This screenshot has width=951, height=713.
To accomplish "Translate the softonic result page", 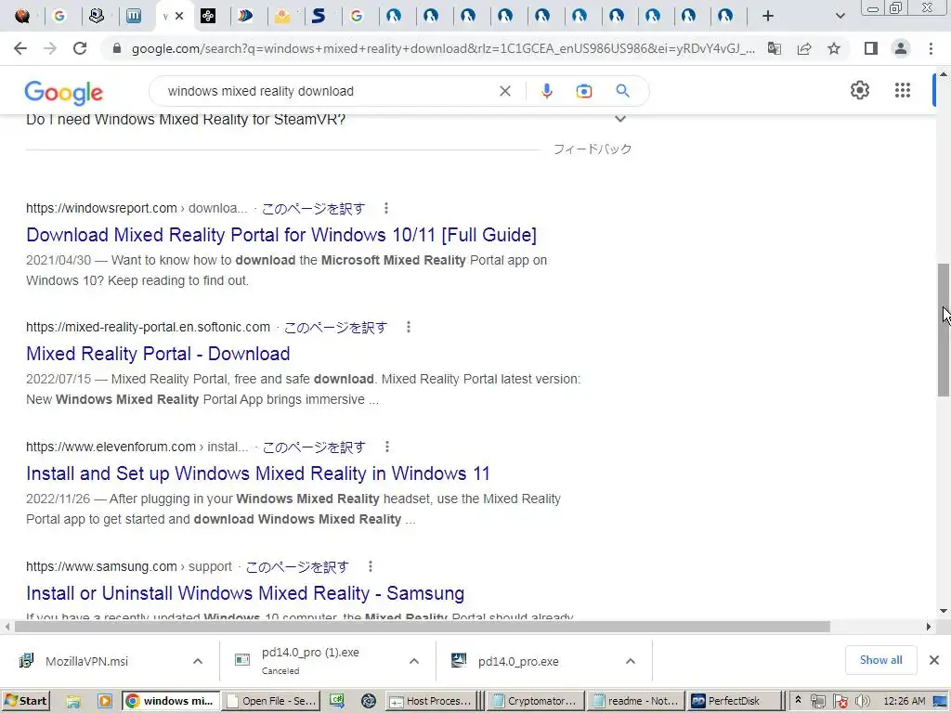I will [x=335, y=328].
